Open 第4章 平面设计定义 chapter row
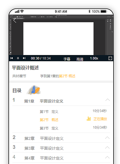Viewport: 120px width, 164px height. click(61, 158)
